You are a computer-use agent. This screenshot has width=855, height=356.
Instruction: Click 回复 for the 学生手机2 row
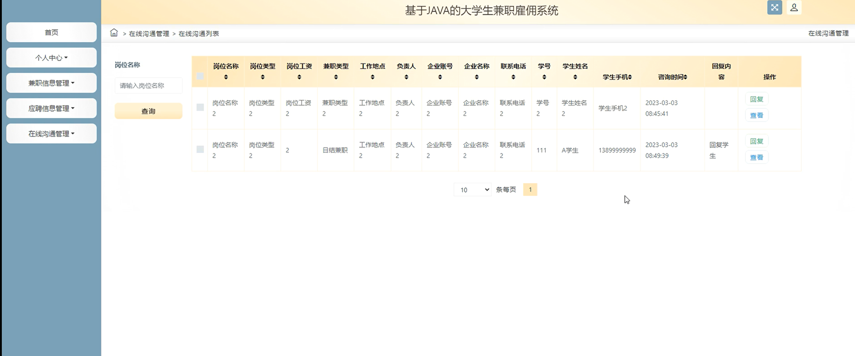[x=757, y=99]
